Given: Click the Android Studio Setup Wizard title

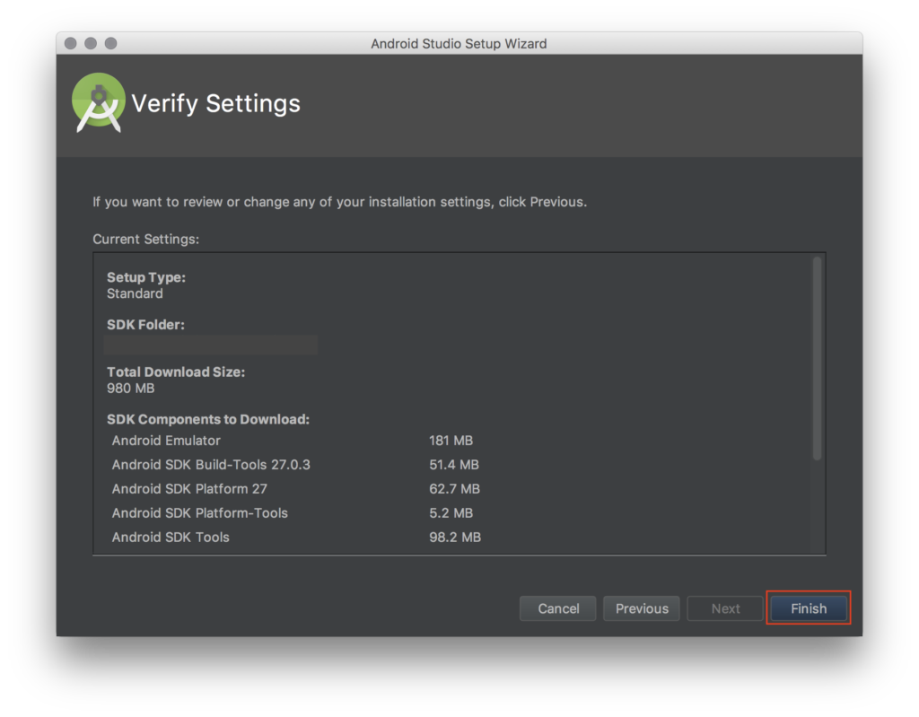Looking at the screenshot, I should click(x=459, y=43).
